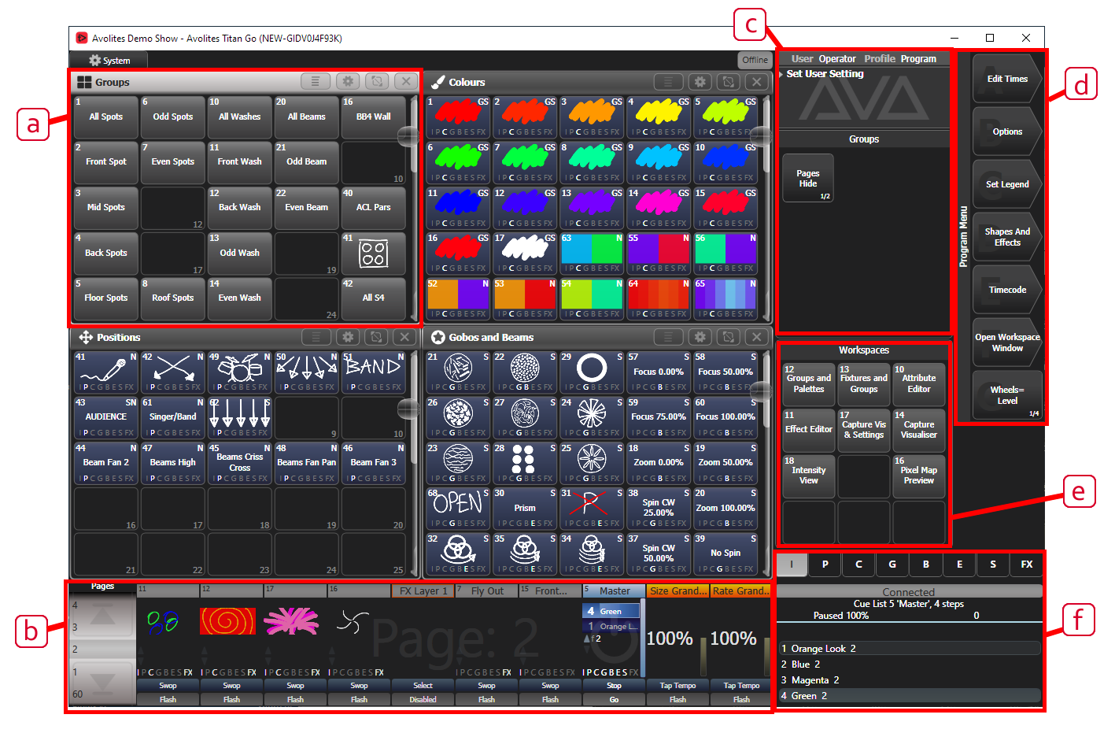Pick the yellow colour palette 4
This screenshot has height=733, width=1115.
click(658, 117)
